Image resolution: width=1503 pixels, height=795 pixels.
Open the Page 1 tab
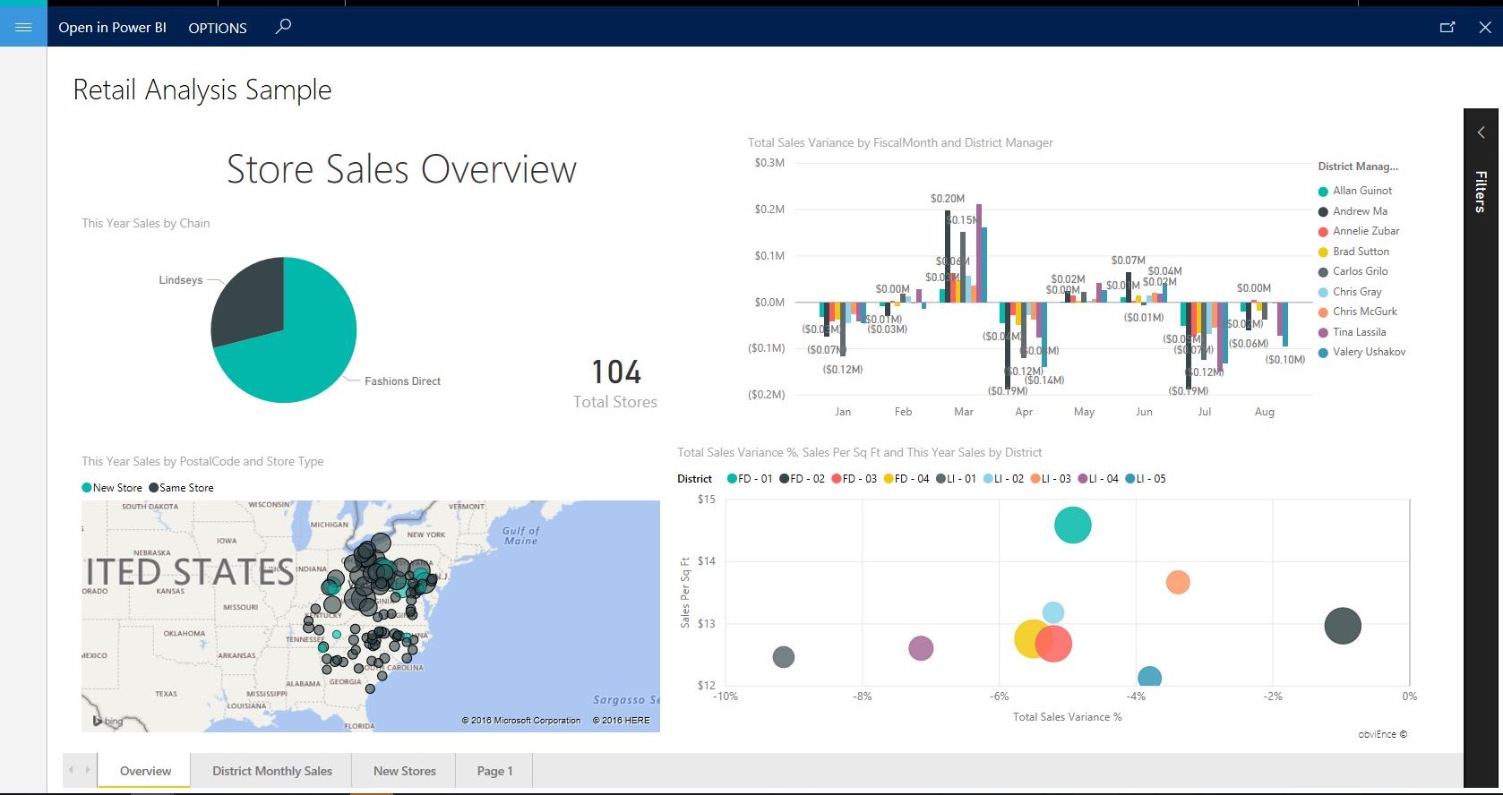pos(494,771)
